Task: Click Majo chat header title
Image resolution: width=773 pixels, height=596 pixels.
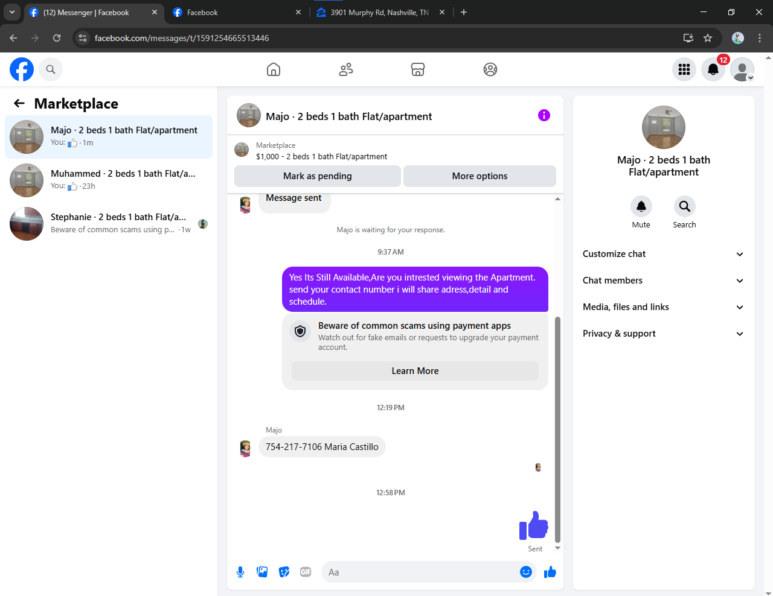Action: click(349, 116)
